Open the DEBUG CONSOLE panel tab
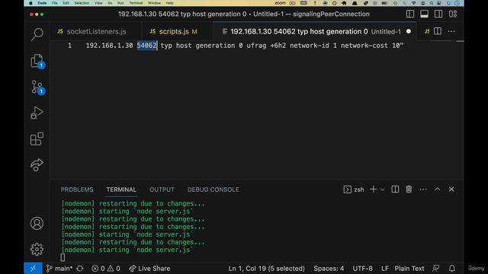 pyautogui.click(x=213, y=190)
